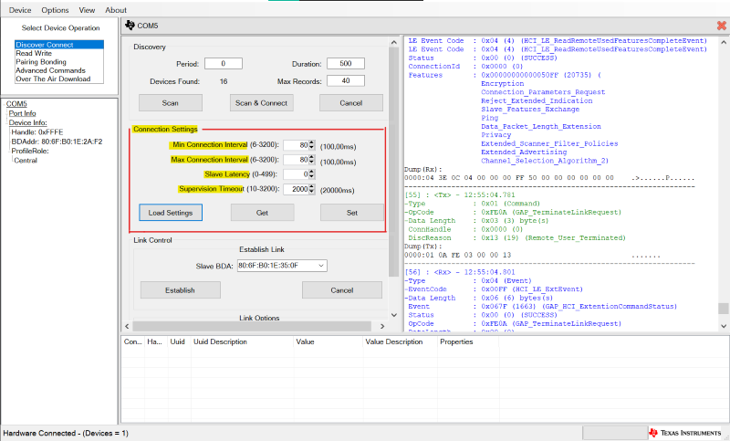Click the Duration input field
730x441 pixels.
pyautogui.click(x=345, y=63)
